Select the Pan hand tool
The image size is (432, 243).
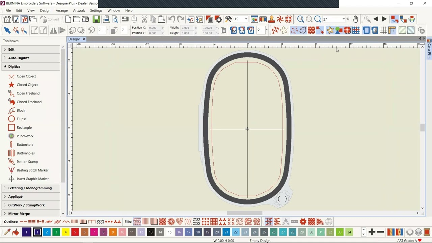355,19
